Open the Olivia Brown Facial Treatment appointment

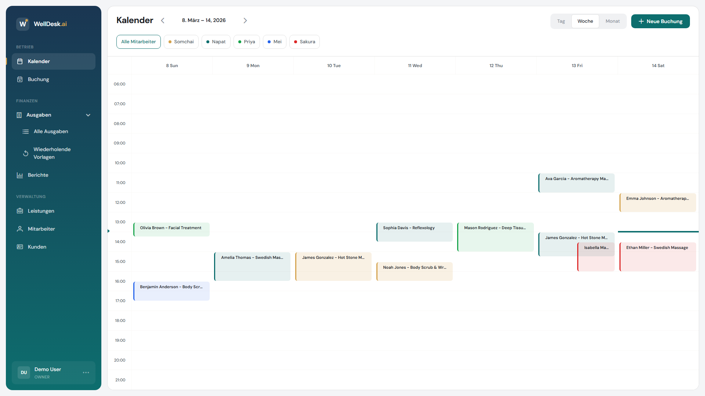coord(171,229)
